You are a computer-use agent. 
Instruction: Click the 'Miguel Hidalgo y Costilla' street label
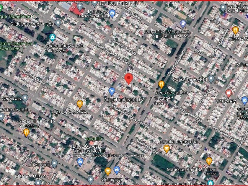click(x=130, y=116)
